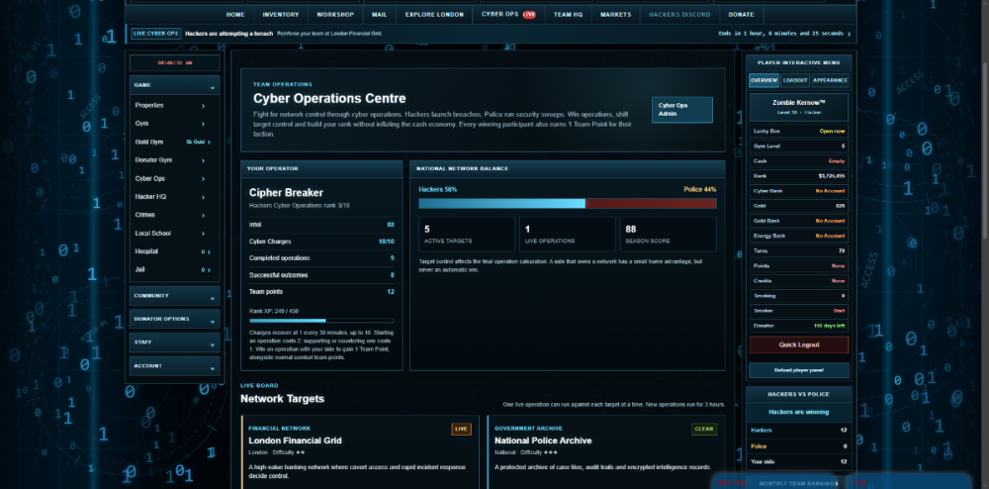Click the chevron beside Hospital

pos(209,251)
